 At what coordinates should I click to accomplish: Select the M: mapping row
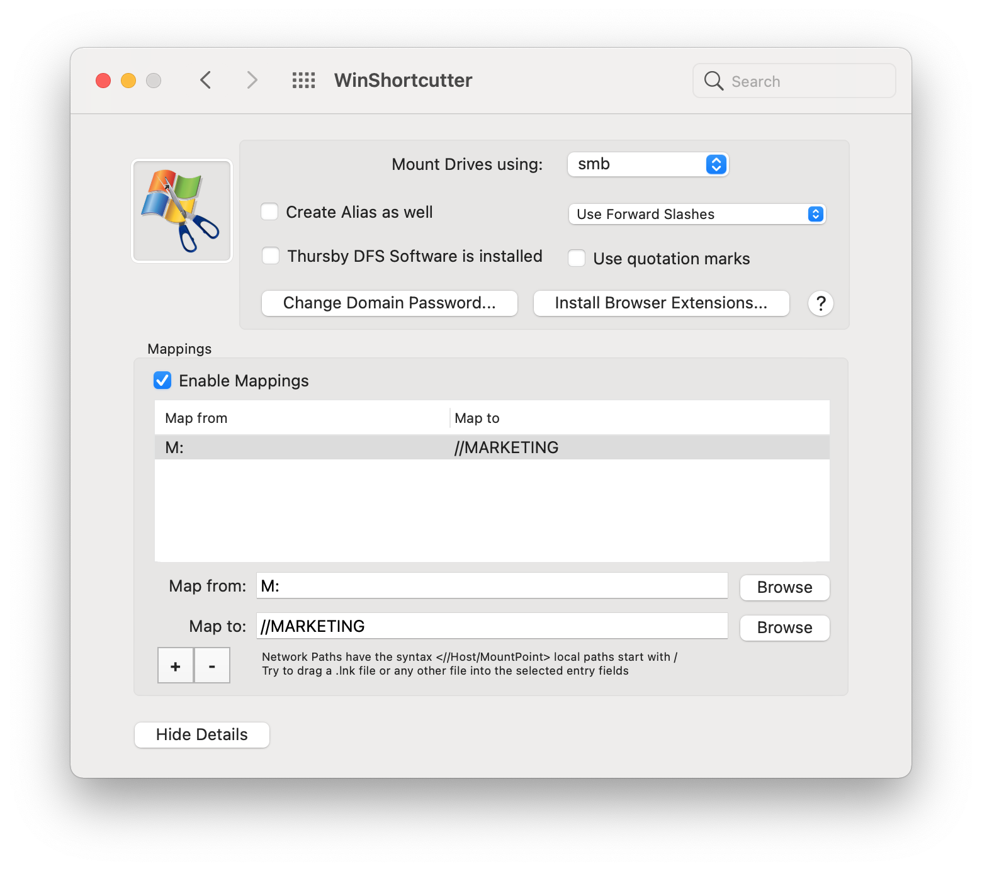coord(492,447)
